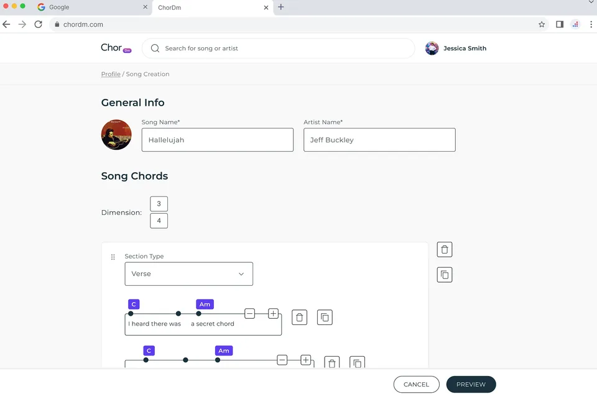Screen dimensions: 597x394
Task: Click the beat dot under the first C chord
Action: coord(131,314)
